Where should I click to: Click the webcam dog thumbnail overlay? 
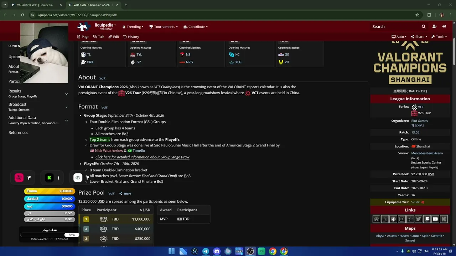tap(44, 53)
